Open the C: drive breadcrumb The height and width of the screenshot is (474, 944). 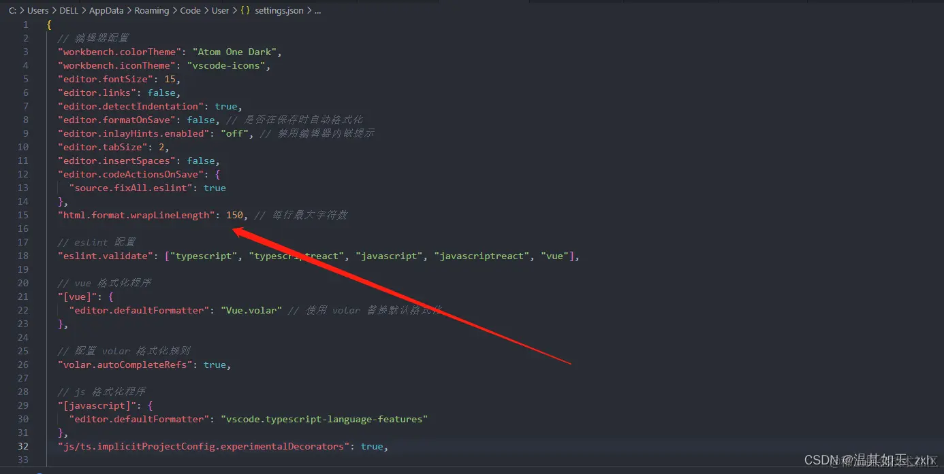13,11
